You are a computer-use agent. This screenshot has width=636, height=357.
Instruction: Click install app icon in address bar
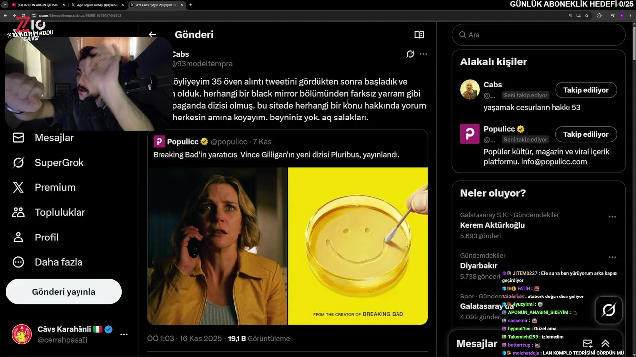click(x=578, y=15)
